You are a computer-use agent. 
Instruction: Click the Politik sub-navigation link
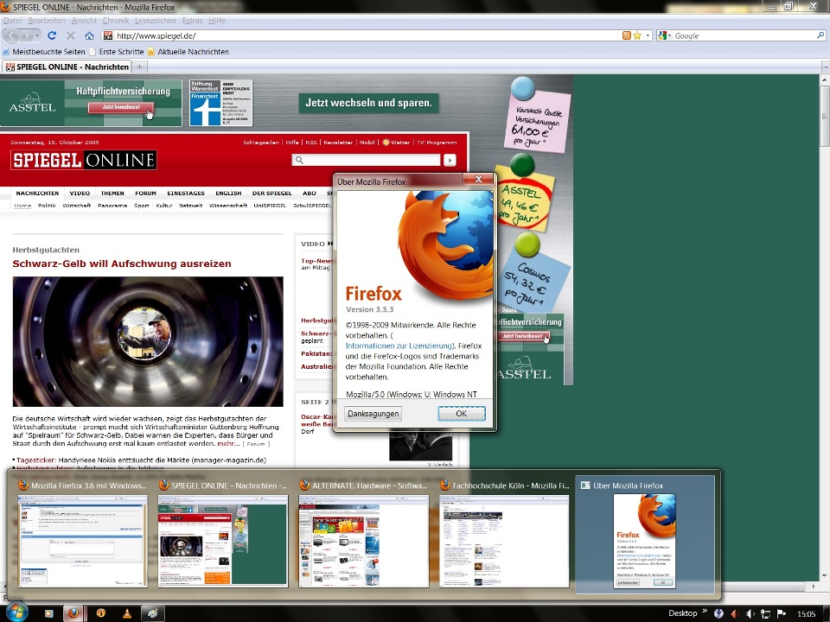click(47, 206)
